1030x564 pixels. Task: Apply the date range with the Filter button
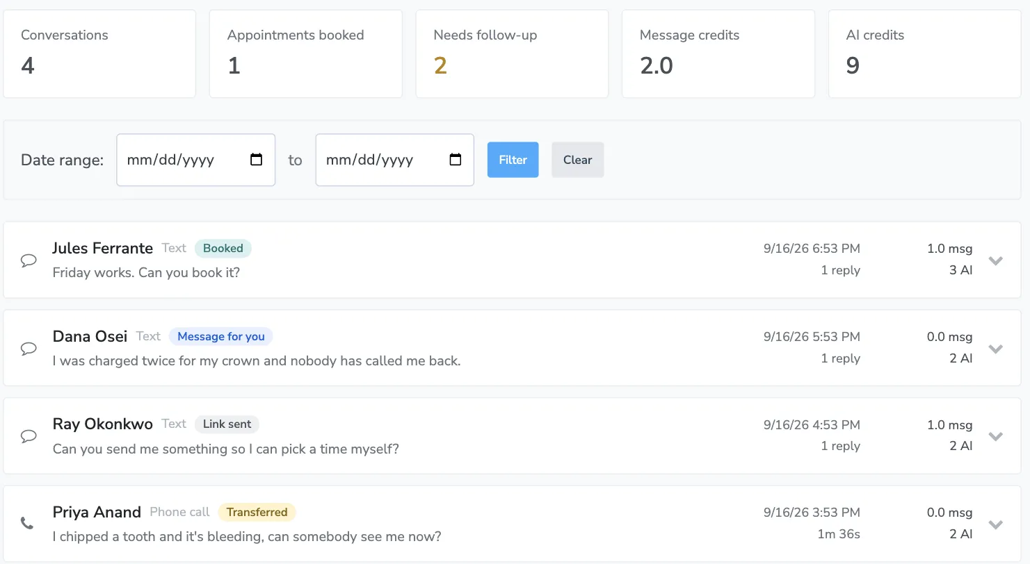tap(513, 160)
